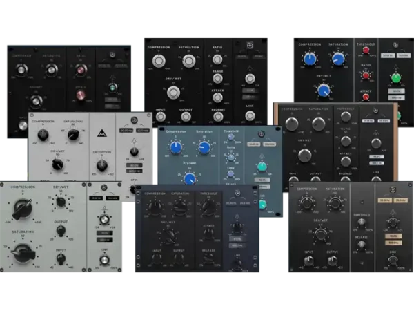Viewport: 414px width, 311px height.
Task: Click high-cut frequency field on blue-knob plugin
Action: click(404, 55)
